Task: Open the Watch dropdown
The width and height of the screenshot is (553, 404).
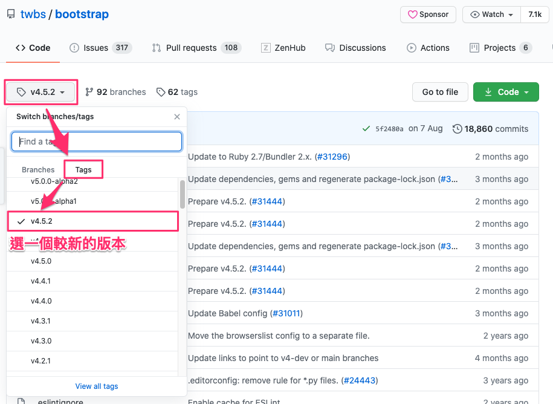Action: pos(491,15)
